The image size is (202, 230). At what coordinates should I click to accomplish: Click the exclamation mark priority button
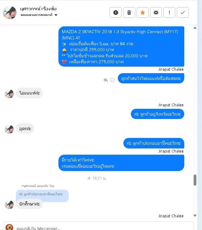(x=169, y=12)
